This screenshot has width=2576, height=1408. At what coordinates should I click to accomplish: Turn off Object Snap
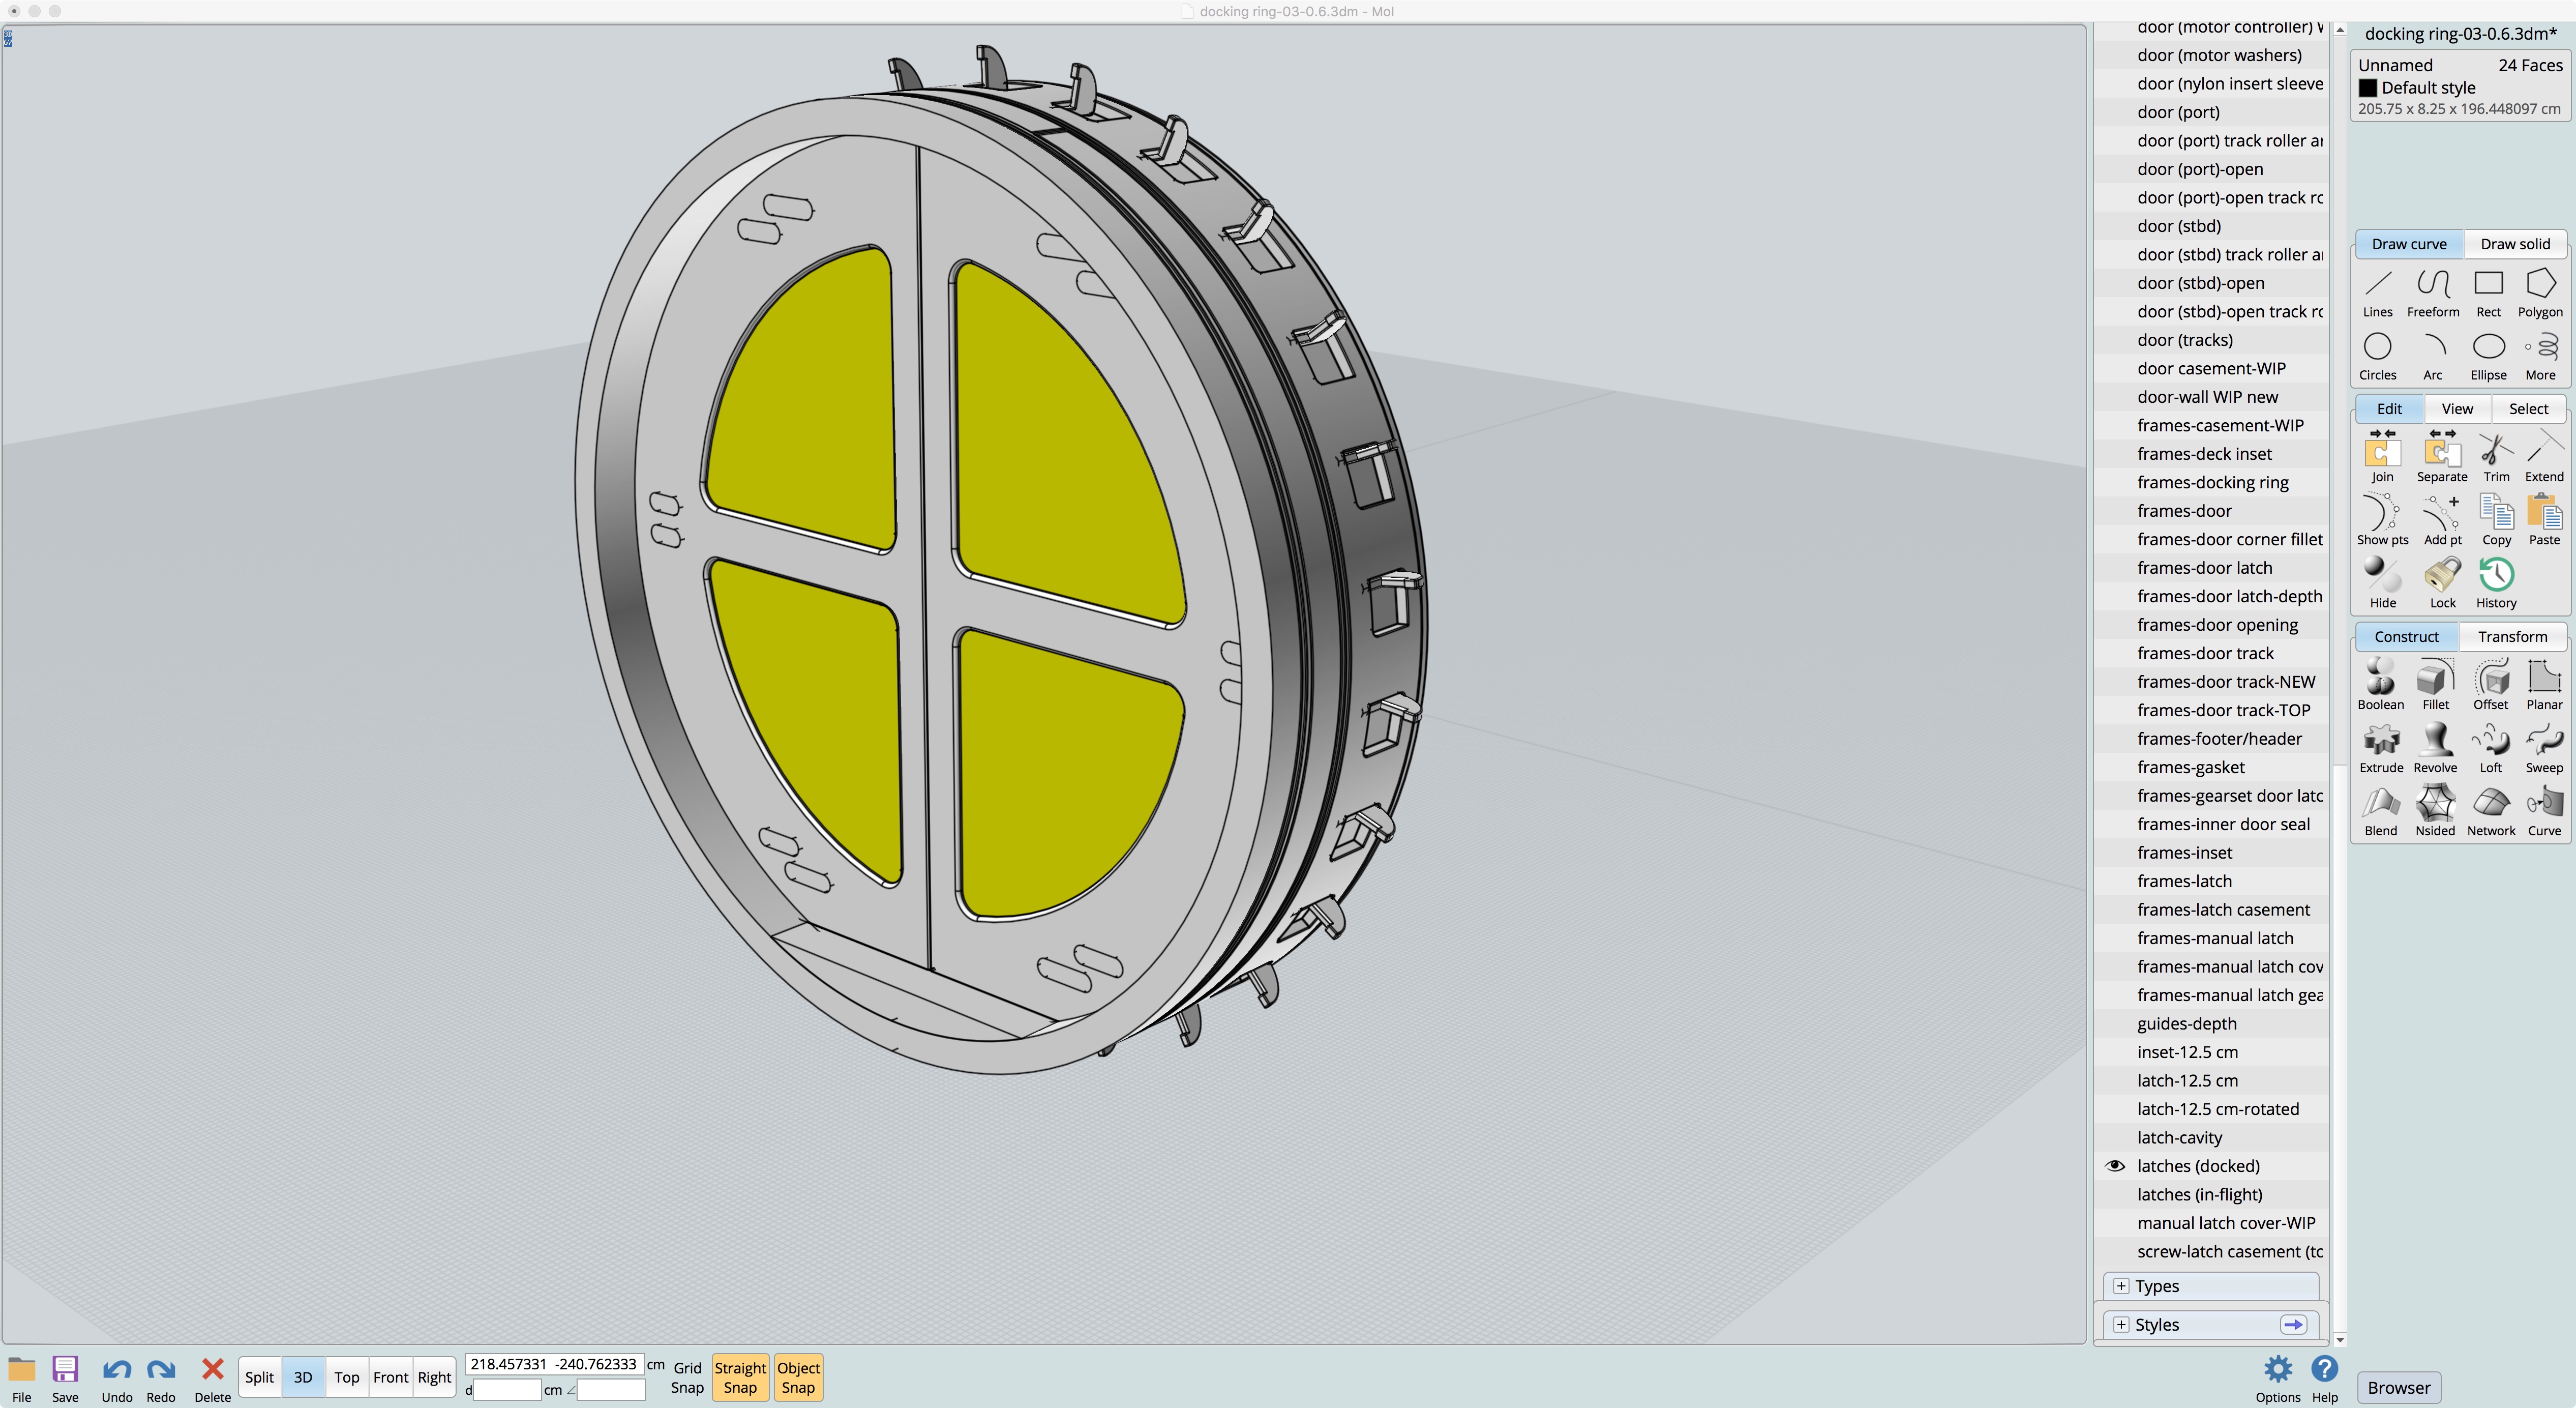coord(798,1377)
